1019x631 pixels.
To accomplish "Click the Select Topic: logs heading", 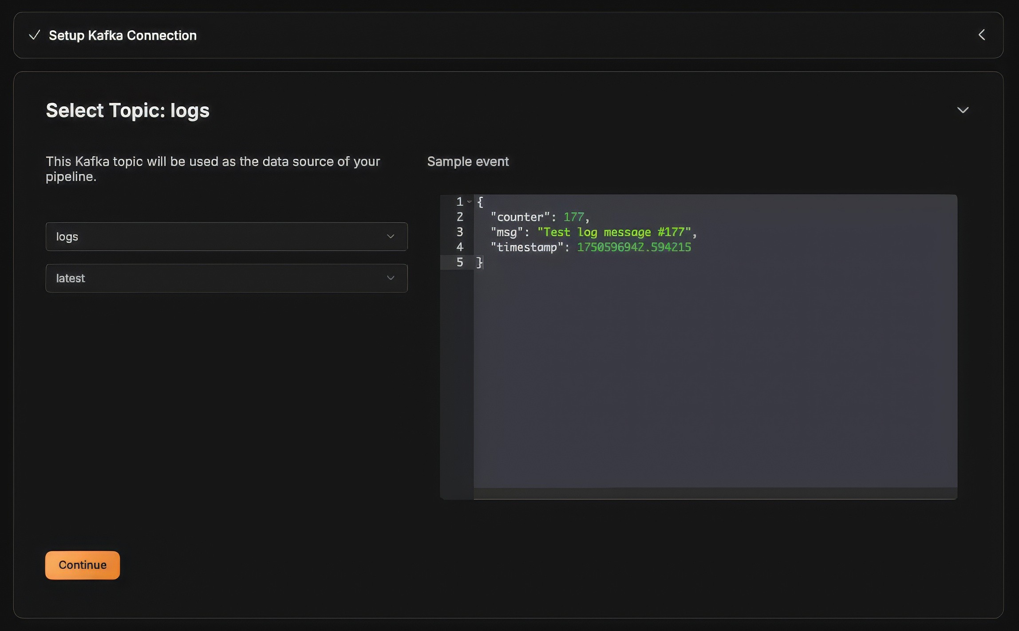I will (127, 110).
